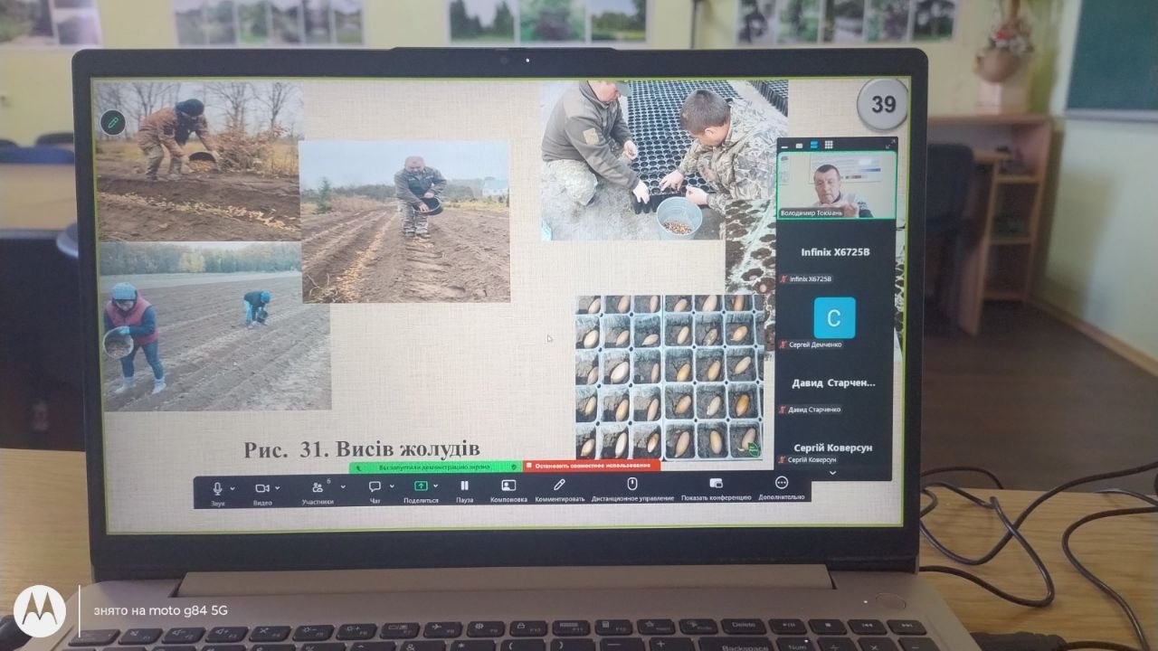Screen dimensions: 1158x651
Task: Select Володимир Токмань video thumbnail
Action: (836, 185)
